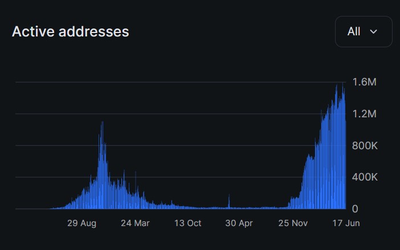Click the "30 Apr" date label
The height and width of the screenshot is (250, 400).
(x=240, y=223)
